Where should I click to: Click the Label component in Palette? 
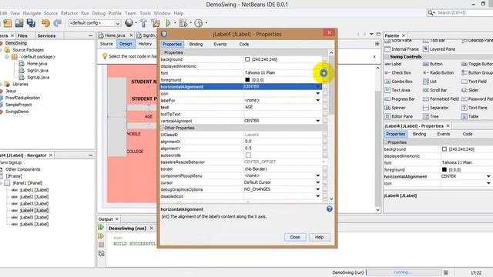click(x=394, y=64)
